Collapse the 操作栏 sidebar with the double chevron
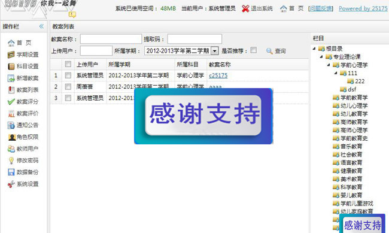Screen dimensions: 389x233 [41, 26]
